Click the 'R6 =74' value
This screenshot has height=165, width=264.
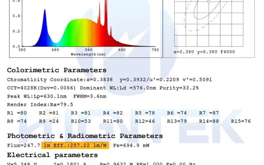click(177, 113)
